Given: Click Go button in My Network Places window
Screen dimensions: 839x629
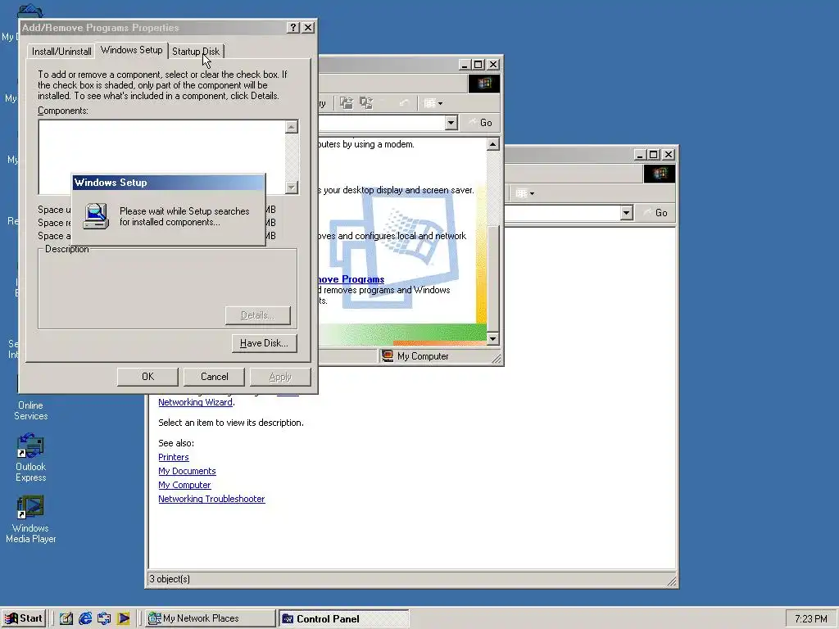Looking at the screenshot, I should tap(656, 213).
